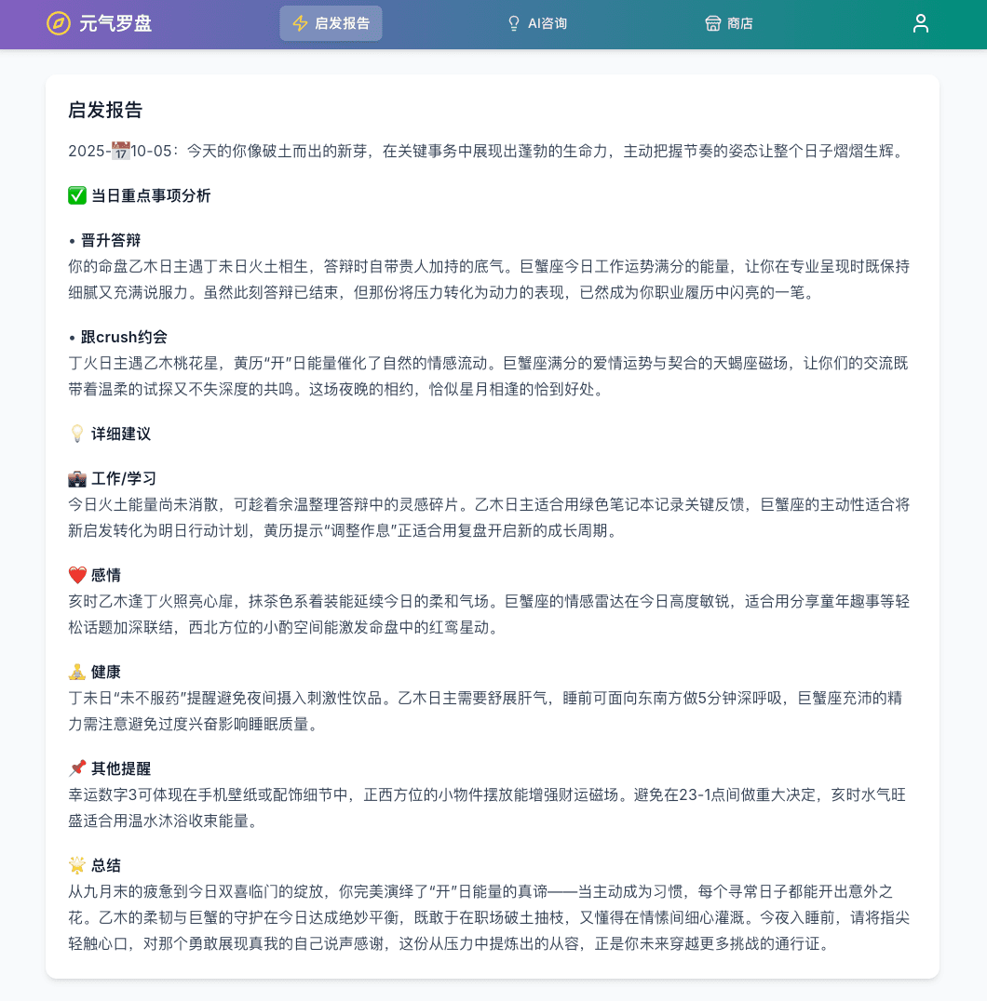
Task: Click the lightbulb emoji before 详细建议
Action: (75, 433)
